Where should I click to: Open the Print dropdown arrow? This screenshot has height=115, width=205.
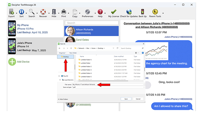pyautogui.click(x=68, y=13)
